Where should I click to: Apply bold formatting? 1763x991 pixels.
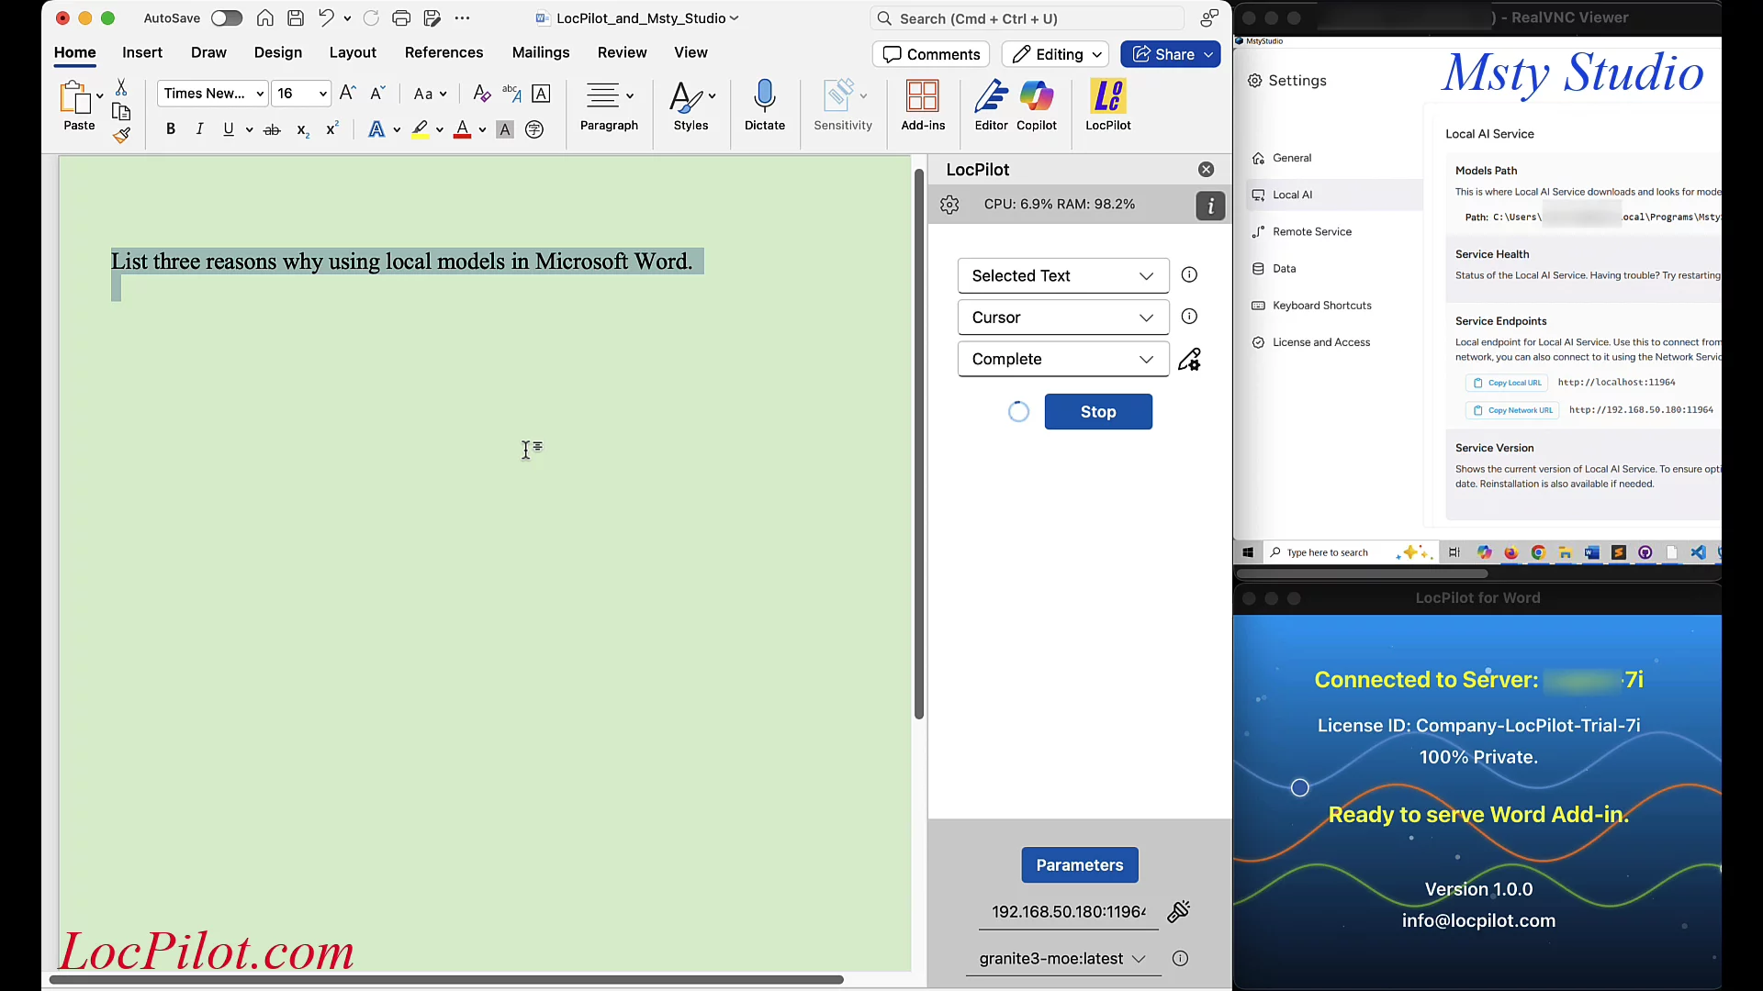click(x=170, y=129)
